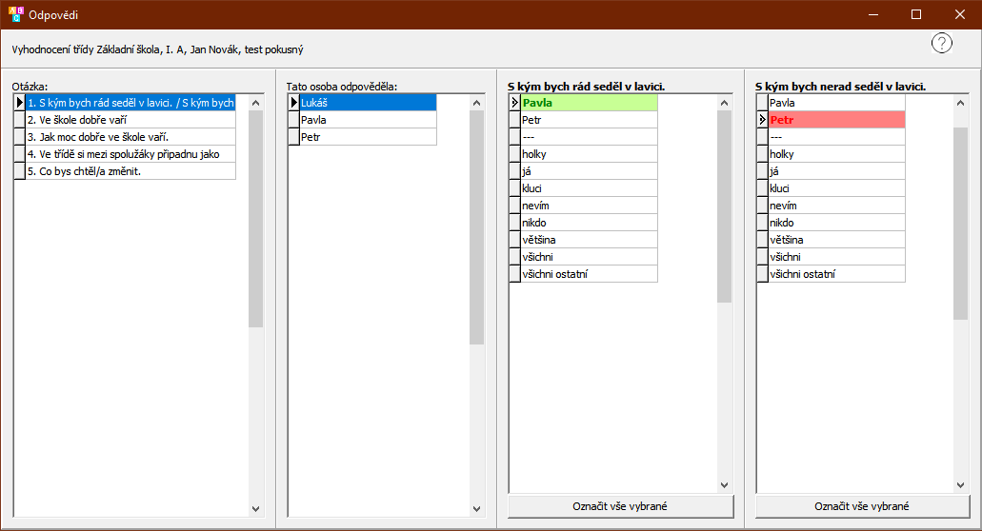Click 'nevím' in 'nerad seděl' list
982x531 pixels.
point(836,206)
